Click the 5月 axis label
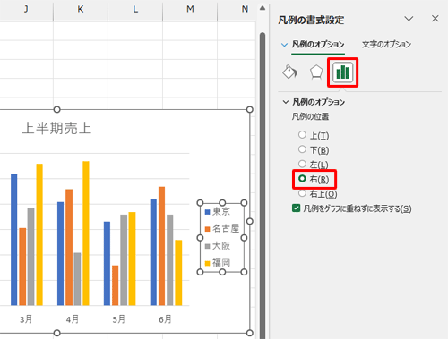The height and width of the screenshot is (339, 448). [118, 319]
